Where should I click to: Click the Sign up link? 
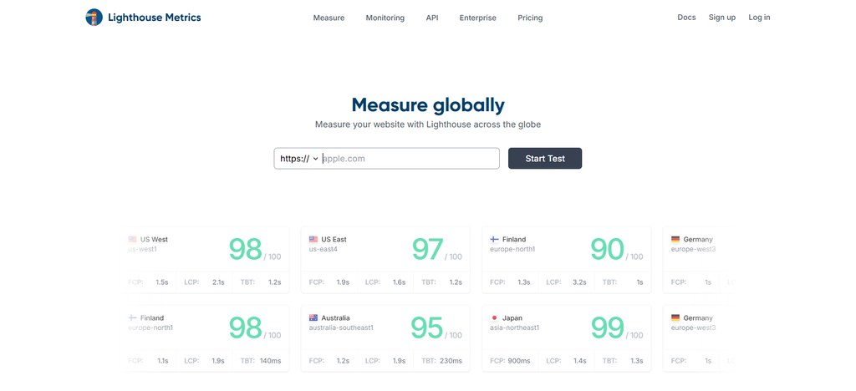(x=721, y=18)
